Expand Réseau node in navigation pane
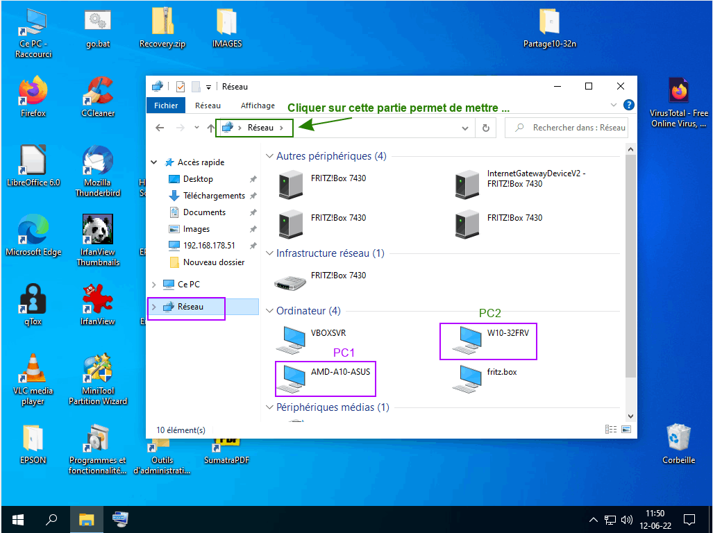Screen dimensions: 713x533 pyautogui.click(x=153, y=307)
